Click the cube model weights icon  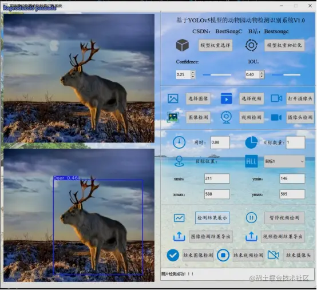tap(183, 45)
